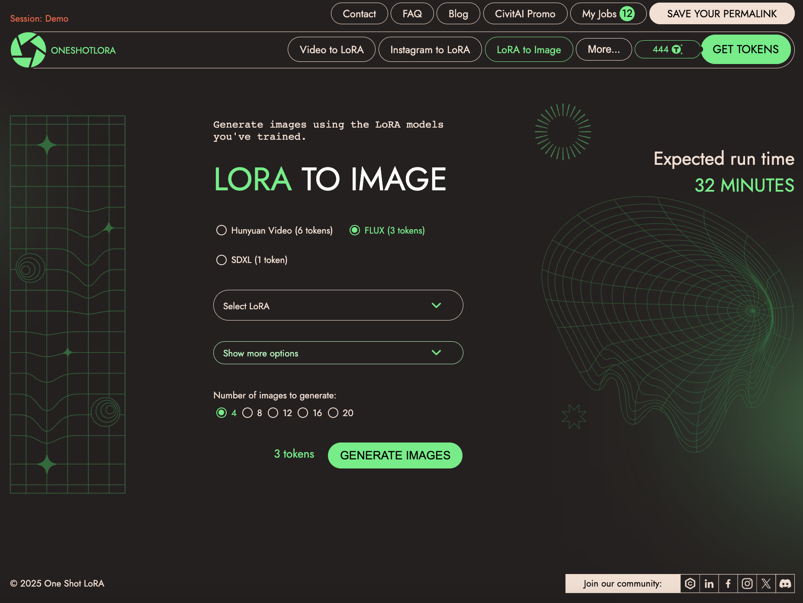The width and height of the screenshot is (803, 603).
Task: Choose 8 images to generate
Action: (247, 413)
